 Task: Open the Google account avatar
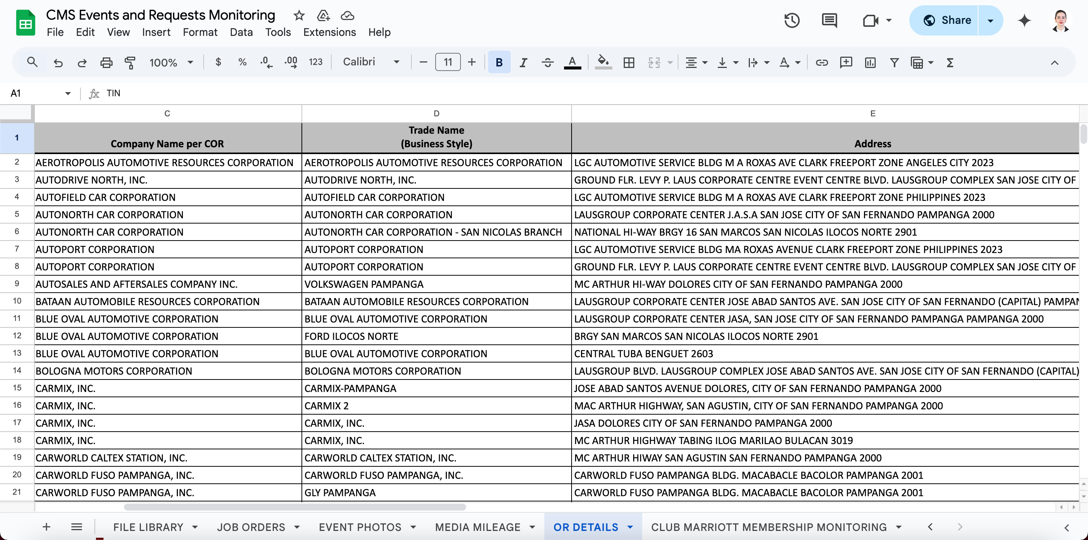[x=1060, y=20]
